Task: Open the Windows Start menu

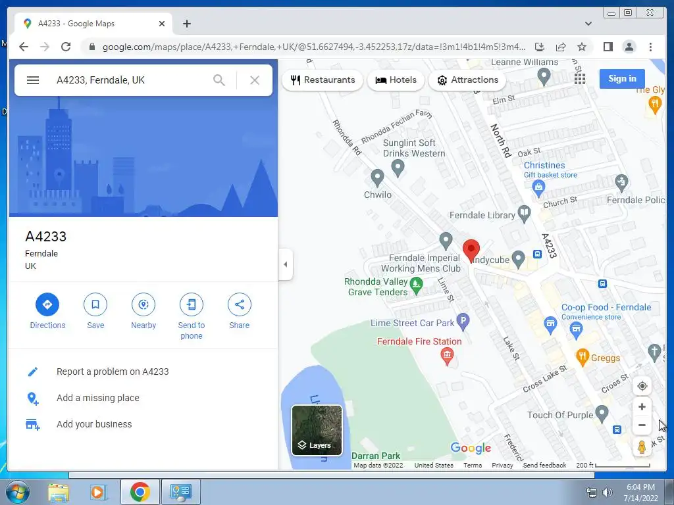Action: [x=18, y=492]
